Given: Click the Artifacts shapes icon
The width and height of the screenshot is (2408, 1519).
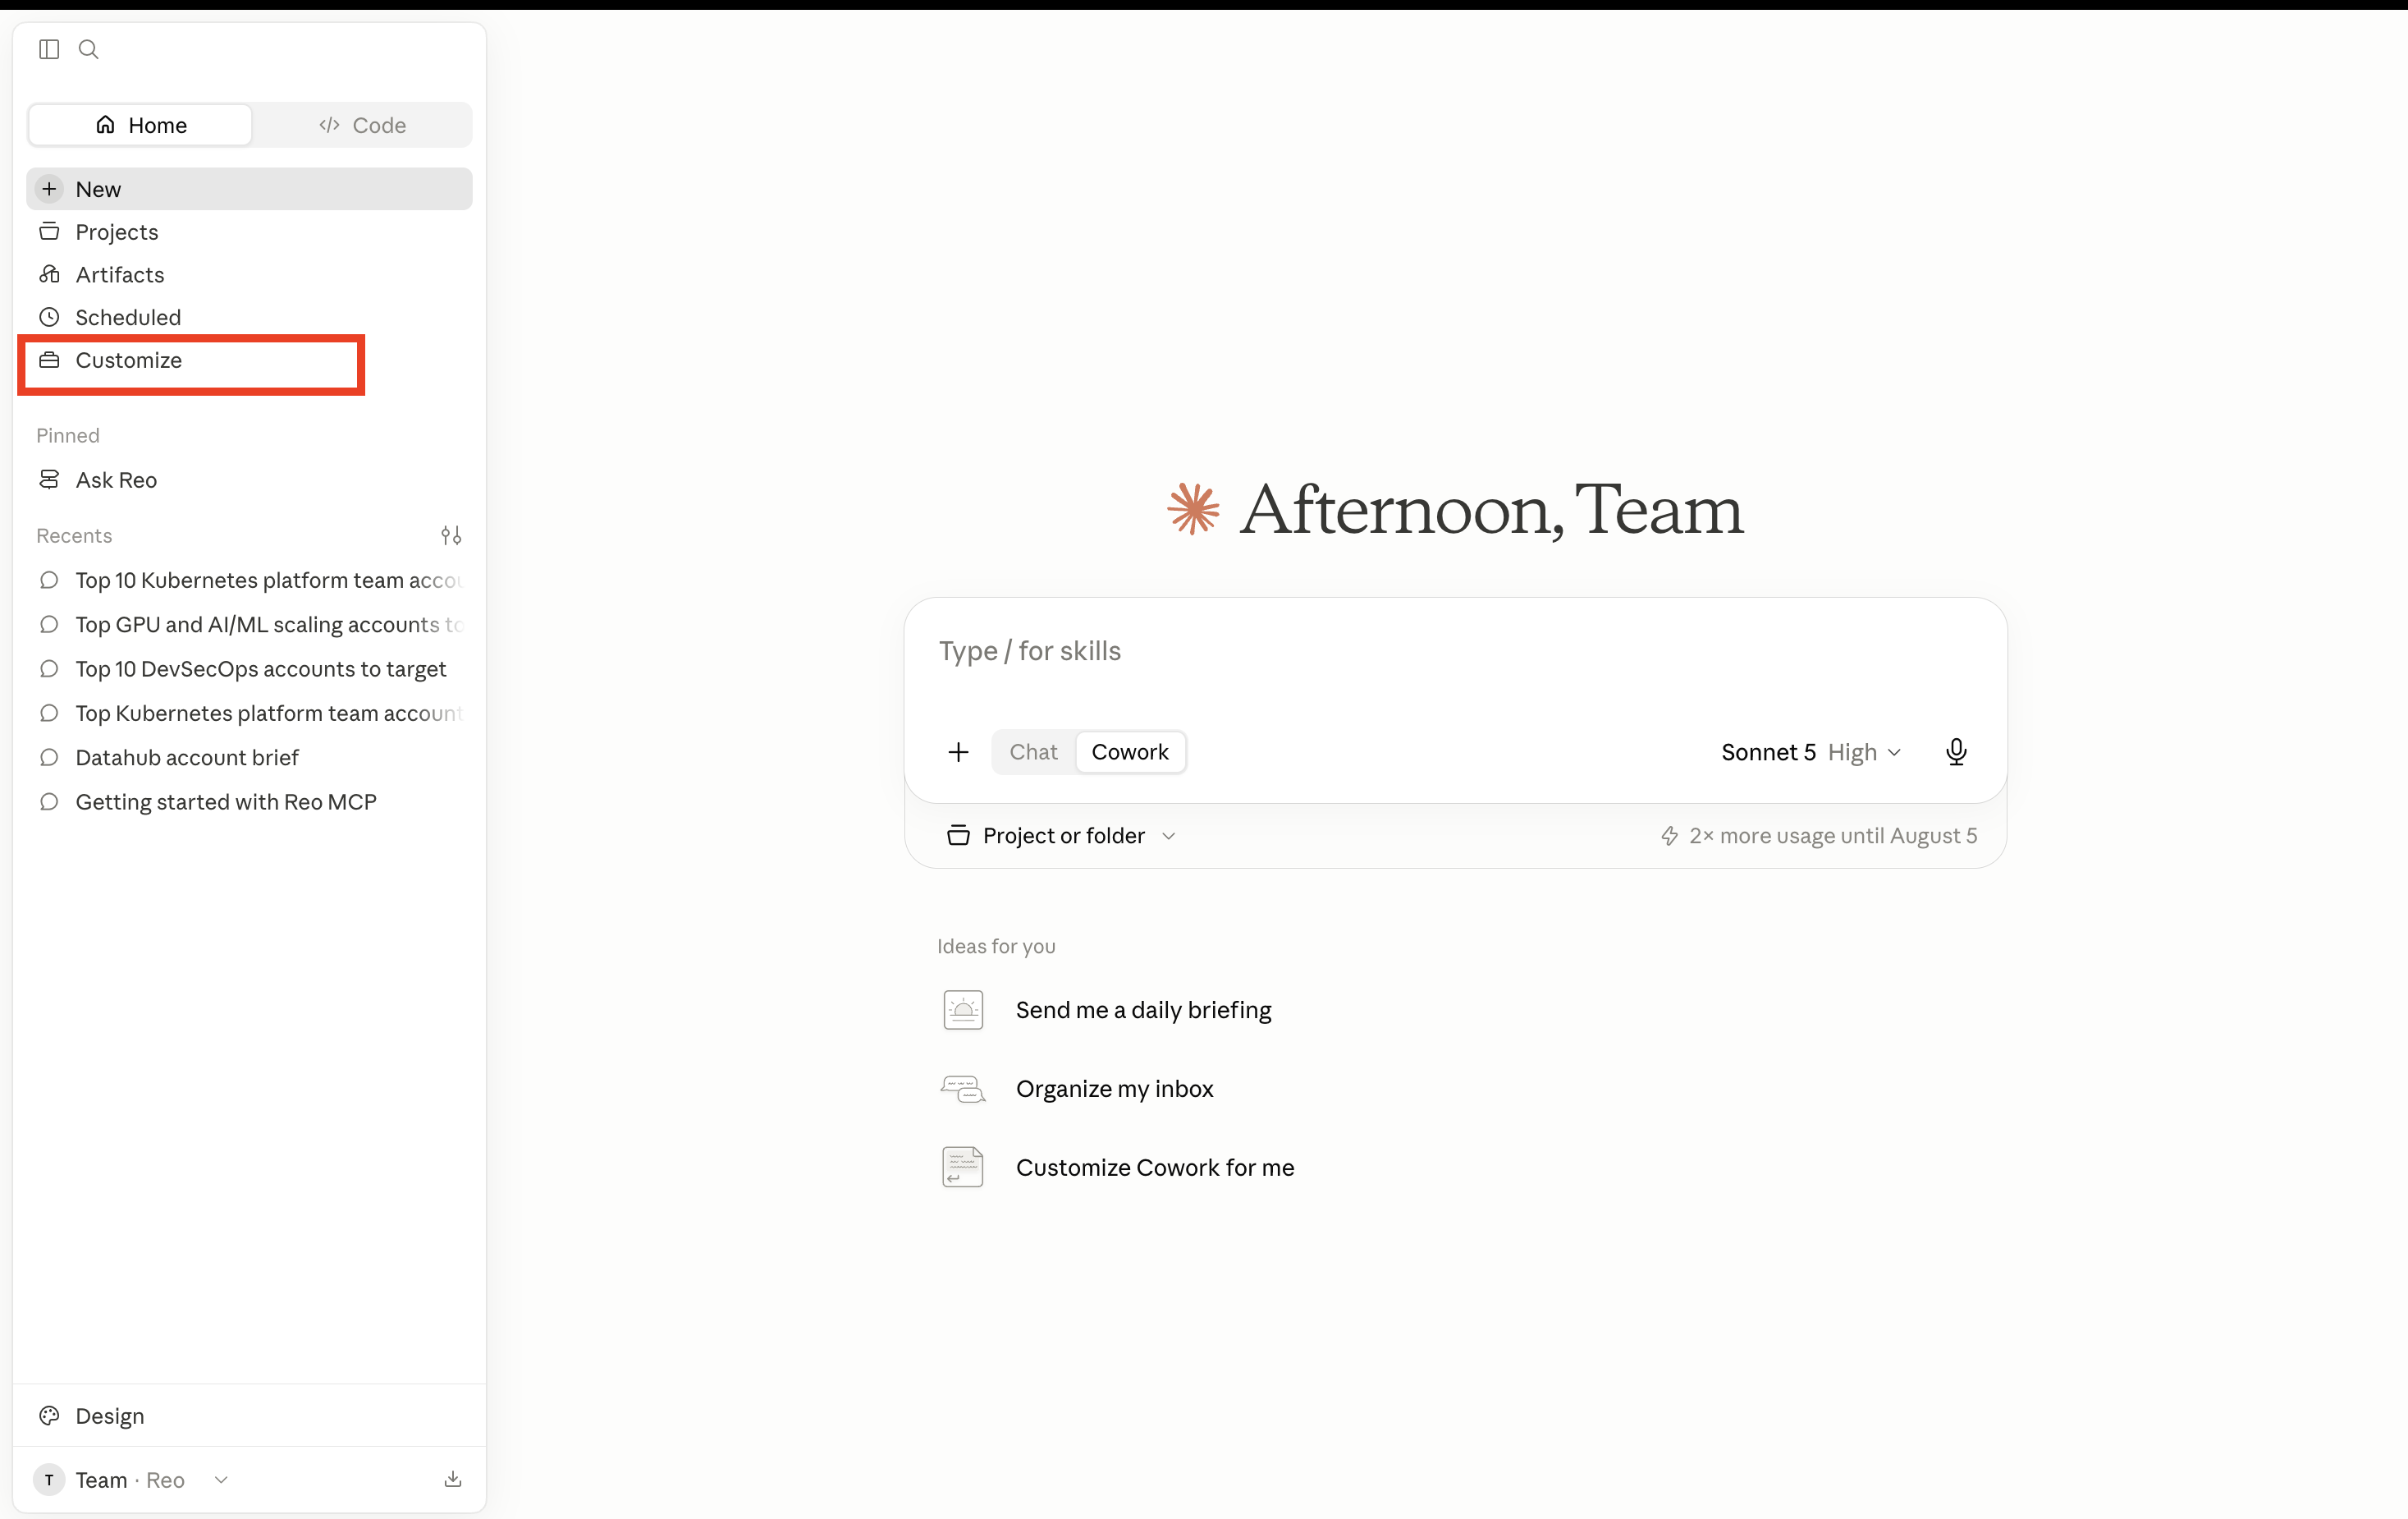Looking at the screenshot, I should pyautogui.click(x=49, y=274).
